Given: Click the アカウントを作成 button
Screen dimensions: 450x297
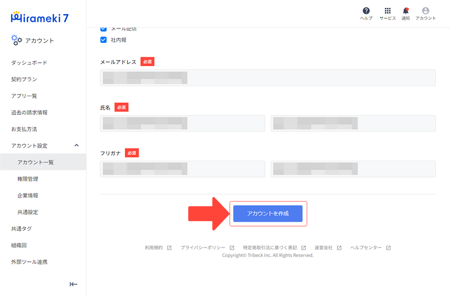Looking at the screenshot, I should (268, 213).
